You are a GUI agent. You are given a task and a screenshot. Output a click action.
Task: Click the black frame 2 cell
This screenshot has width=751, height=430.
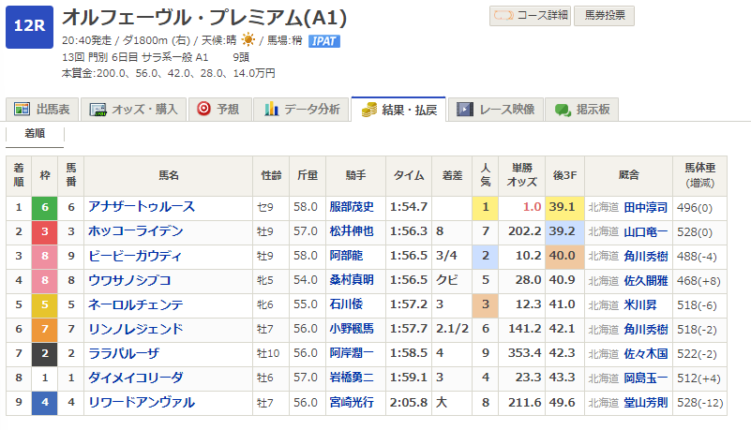click(x=45, y=354)
